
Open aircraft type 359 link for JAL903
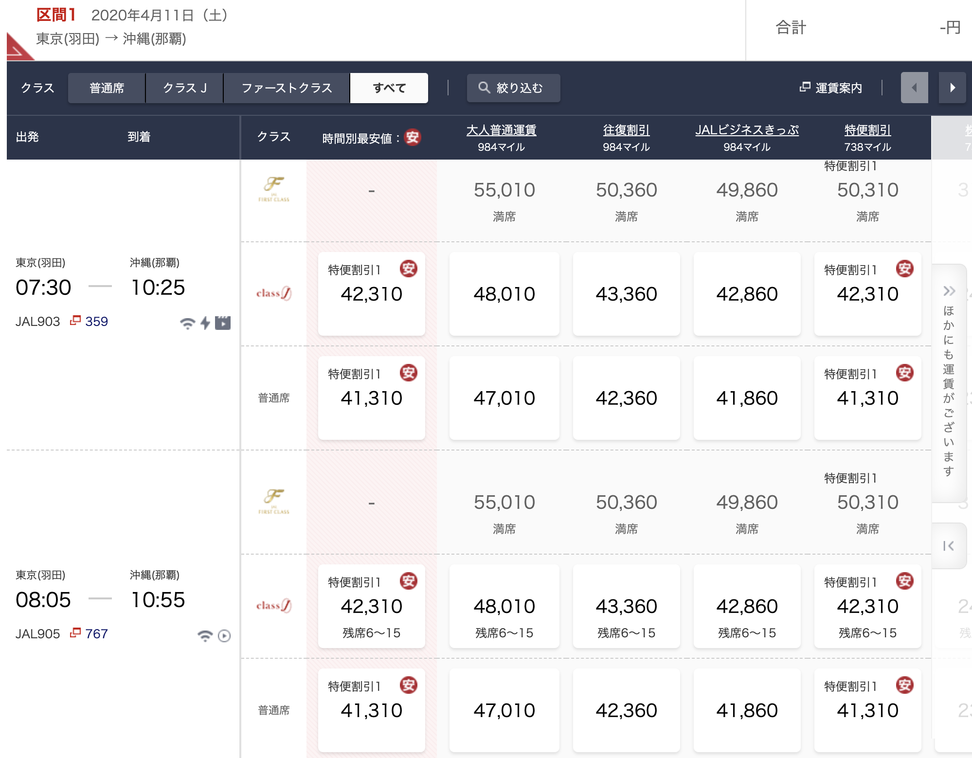click(96, 322)
